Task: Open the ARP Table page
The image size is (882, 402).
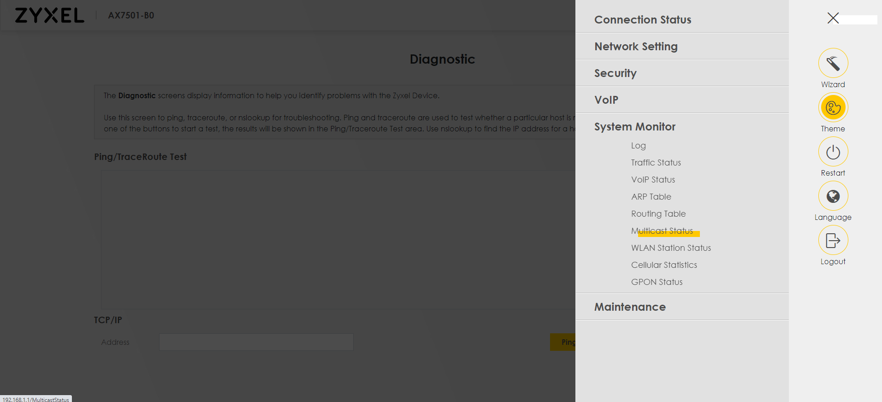Action: tap(651, 197)
